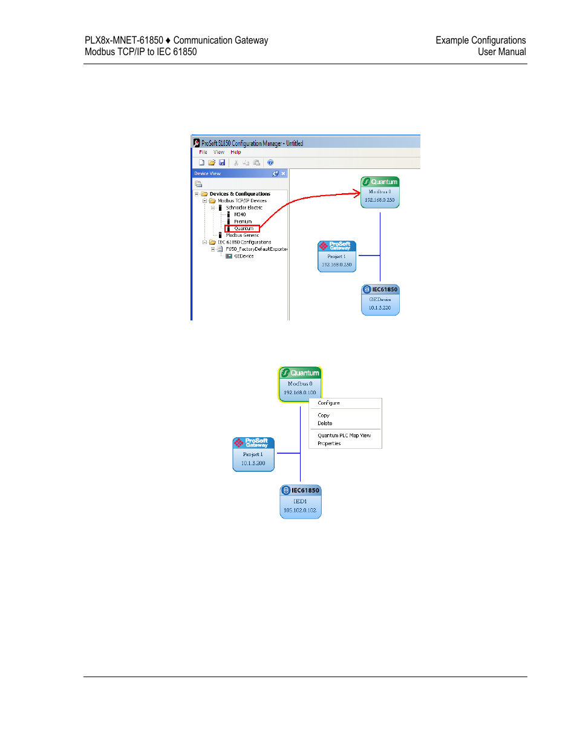Click the blue Help question mark icon
Viewport: 577px width, 748px height.
[x=270, y=163]
